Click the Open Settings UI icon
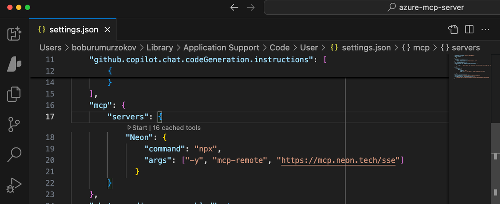 [x=453, y=29]
